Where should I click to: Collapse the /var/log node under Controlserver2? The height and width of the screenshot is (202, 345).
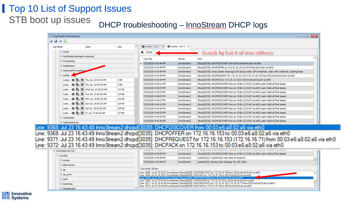[x=58, y=155]
